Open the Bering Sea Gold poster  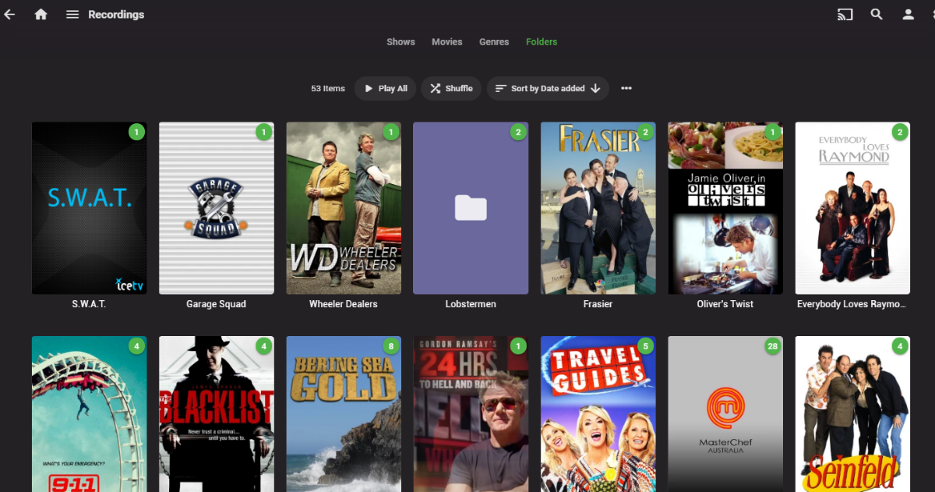(344, 414)
